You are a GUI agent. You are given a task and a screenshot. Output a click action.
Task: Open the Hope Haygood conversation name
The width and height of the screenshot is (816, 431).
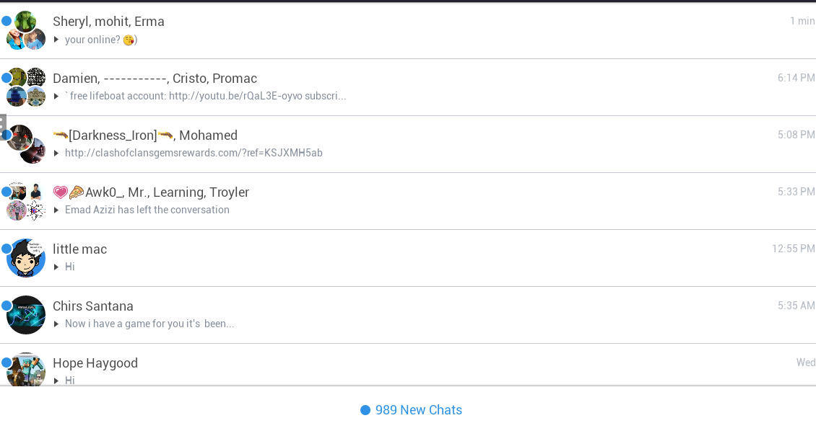pos(95,363)
